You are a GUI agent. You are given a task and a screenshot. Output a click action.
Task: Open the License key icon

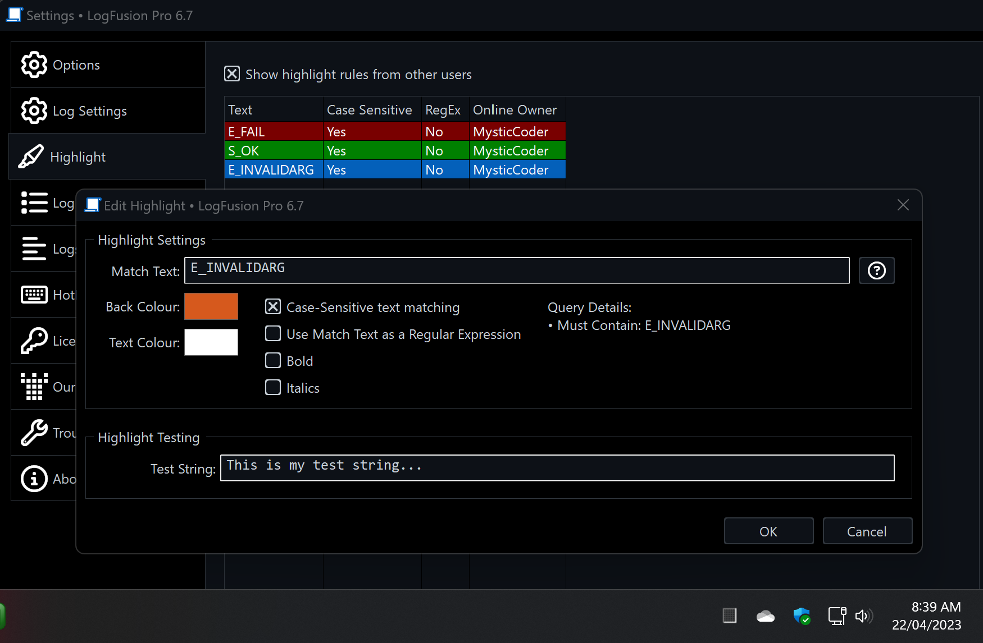pyautogui.click(x=34, y=341)
